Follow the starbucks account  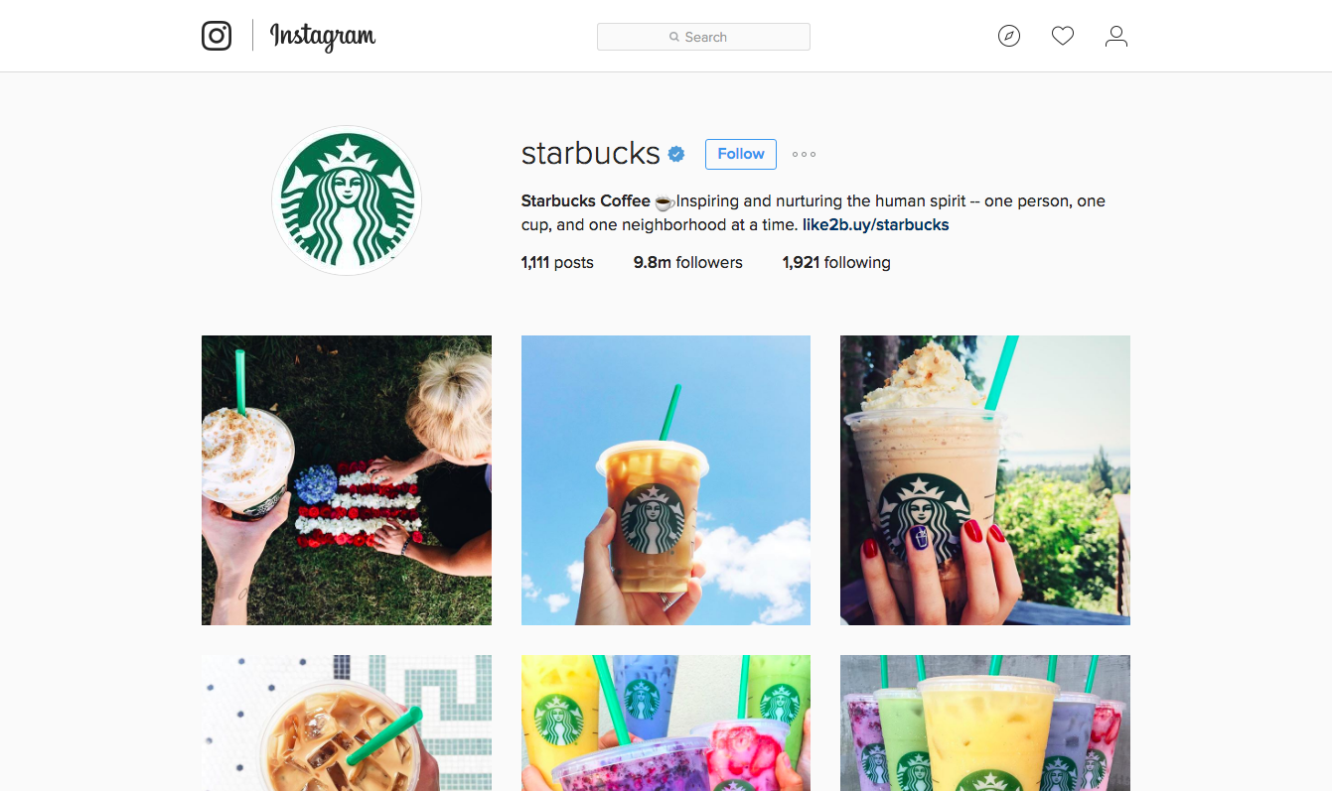[x=741, y=154]
